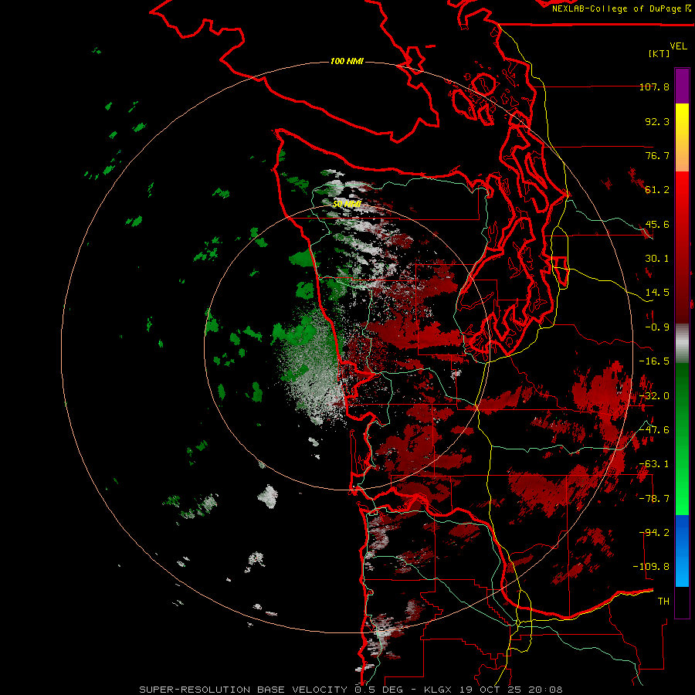The width and height of the screenshot is (695, 695).
Task: Select the -109.8 velocity scale label
Action: [651, 567]
